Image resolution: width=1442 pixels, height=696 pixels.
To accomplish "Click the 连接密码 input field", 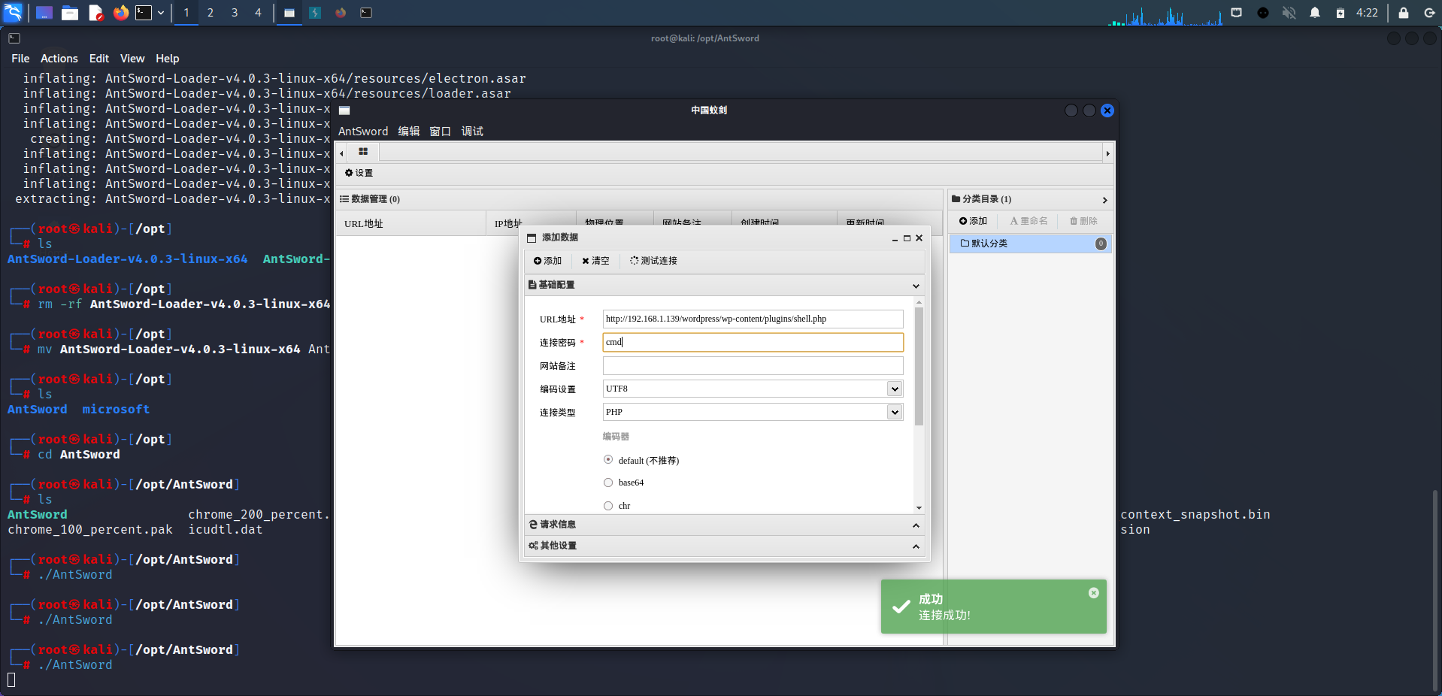I will [x=753, y=342].
